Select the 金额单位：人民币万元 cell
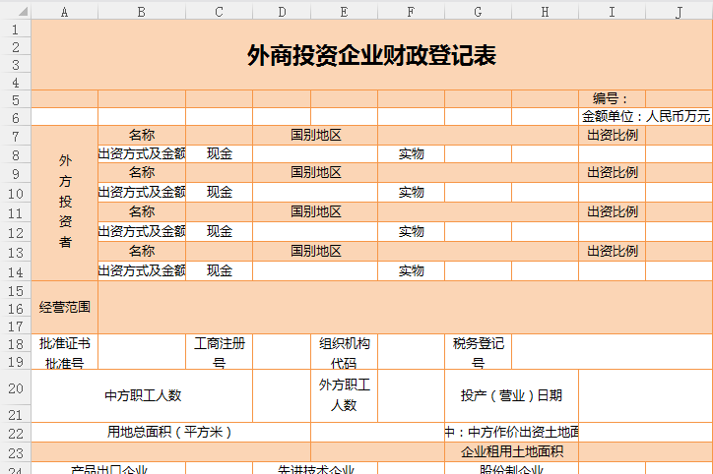 click(x=645, y=116)
